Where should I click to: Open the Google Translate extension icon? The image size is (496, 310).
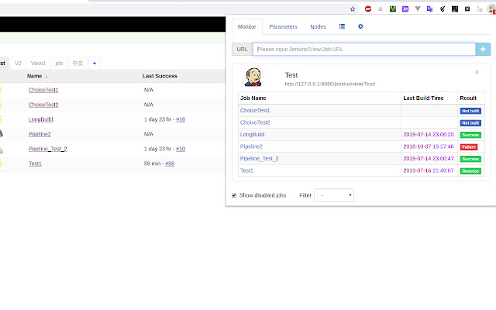[x=430, y=9]
